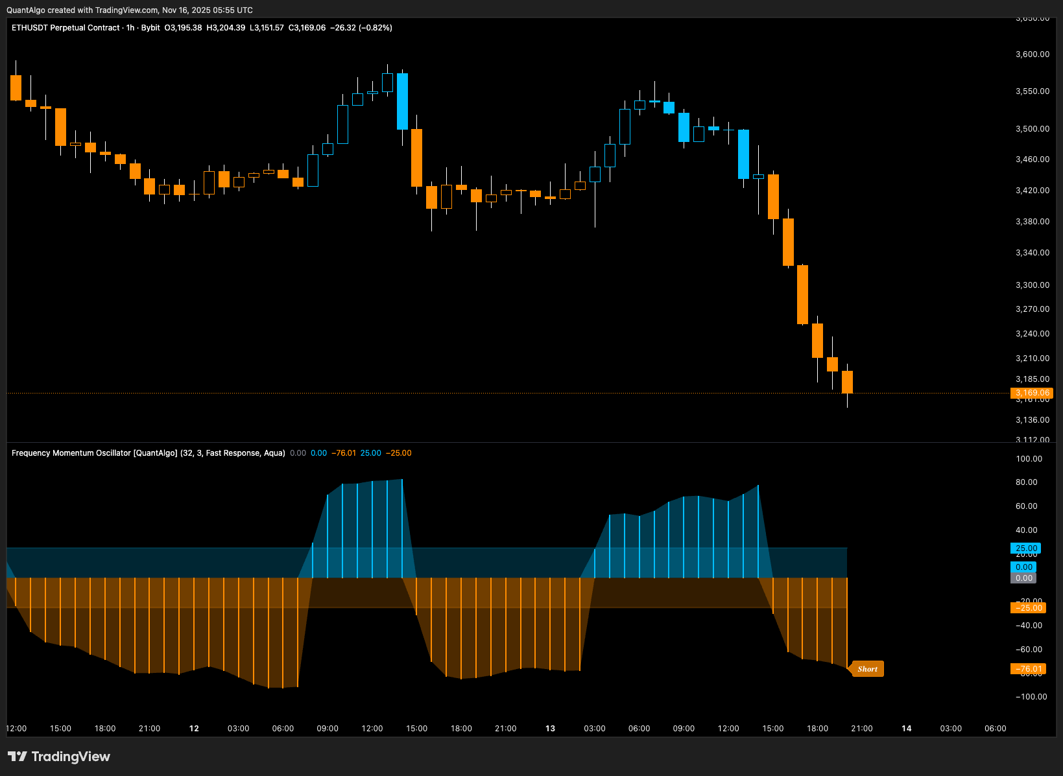
Task: Click the O3,195.38 open value in header
Action: (x=183, y=28)
